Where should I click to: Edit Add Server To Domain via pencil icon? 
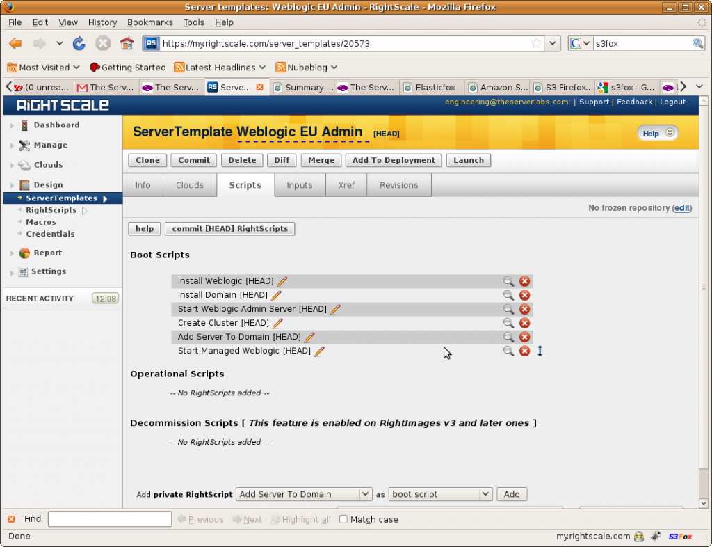[309, 336]
